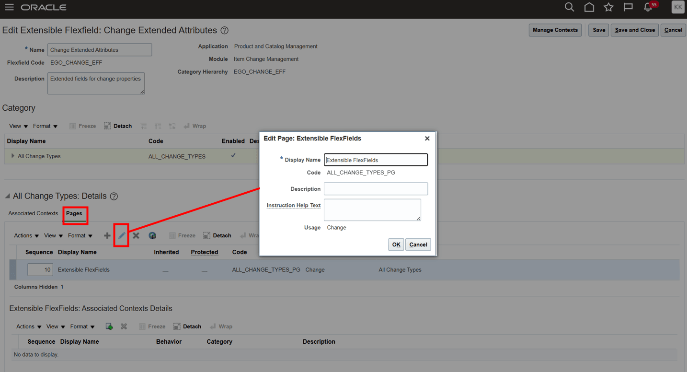Collapse the All Change Types: Details section
Screen dimensions: 687x372
tap(7, 196)
